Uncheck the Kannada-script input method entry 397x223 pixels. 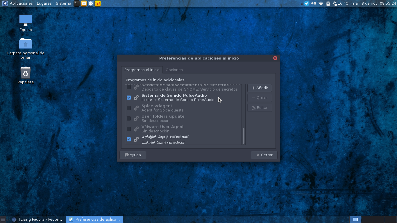[129, 139]
